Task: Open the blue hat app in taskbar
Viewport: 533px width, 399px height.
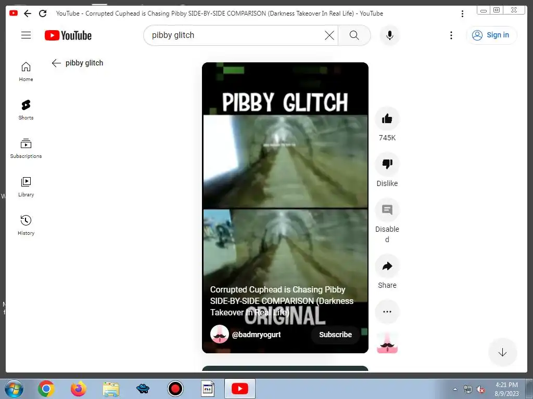Action: [x=143, y=389]
